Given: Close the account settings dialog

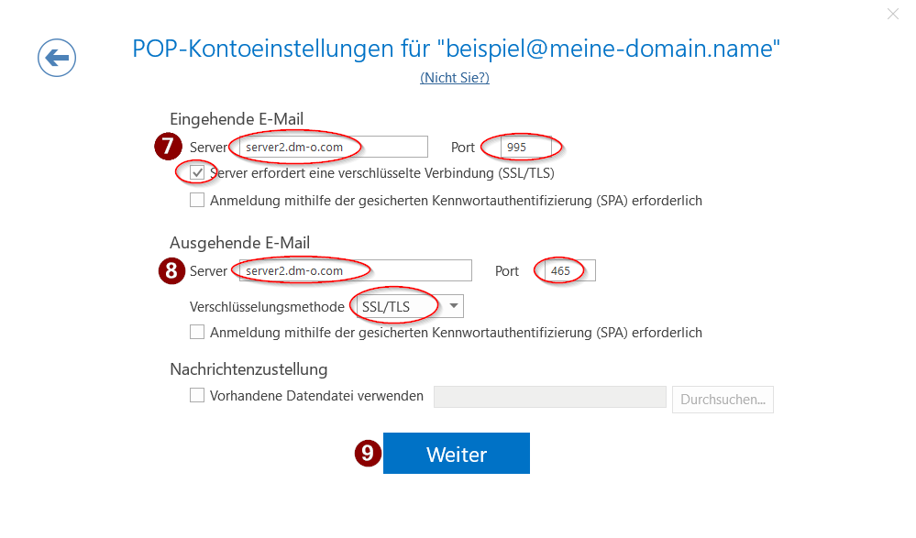Looking at the screenshot, I should pyautogui.click(x=893, y=14).
